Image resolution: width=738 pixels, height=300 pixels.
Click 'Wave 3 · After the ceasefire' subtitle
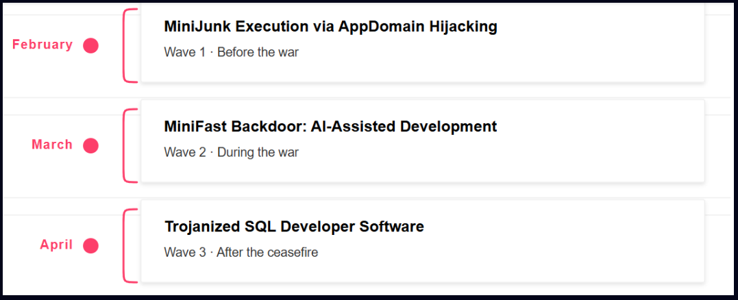click(241, 253)
